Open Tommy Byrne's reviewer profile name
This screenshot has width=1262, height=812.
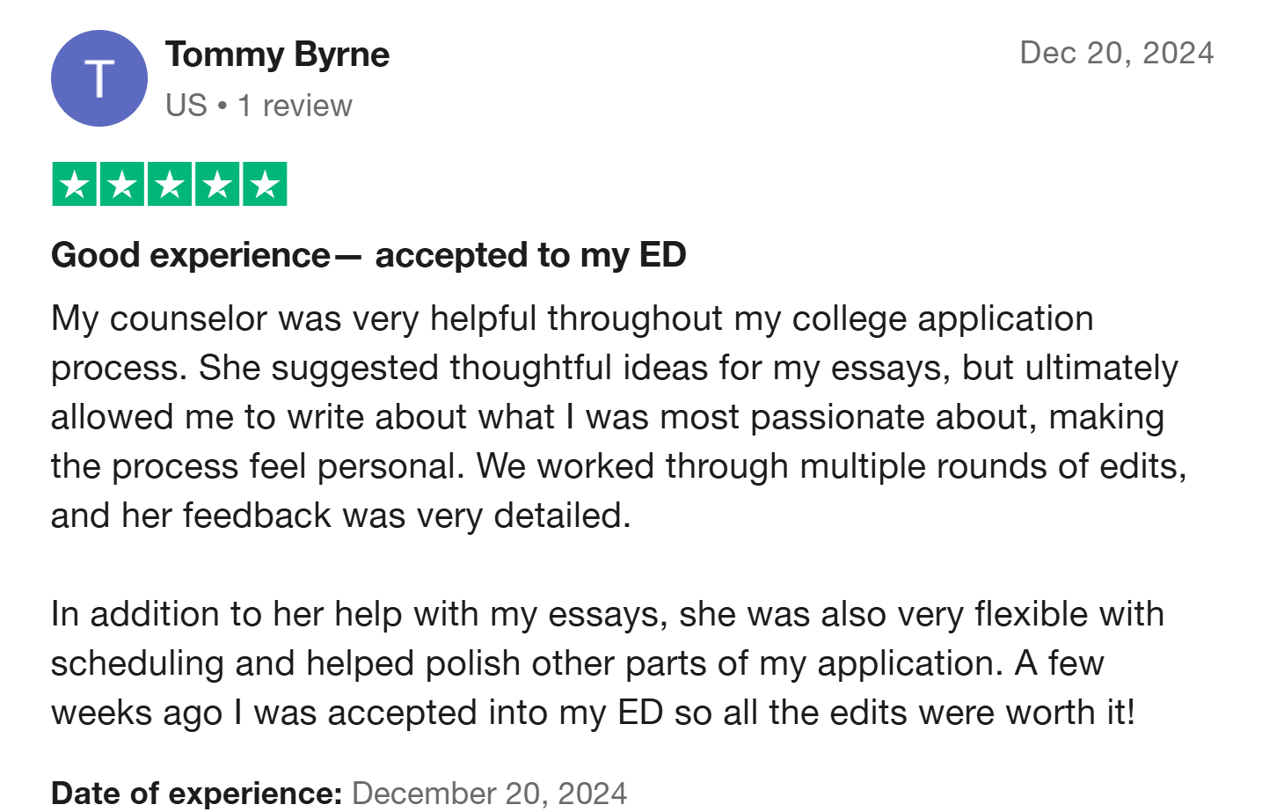coord(277,55)
